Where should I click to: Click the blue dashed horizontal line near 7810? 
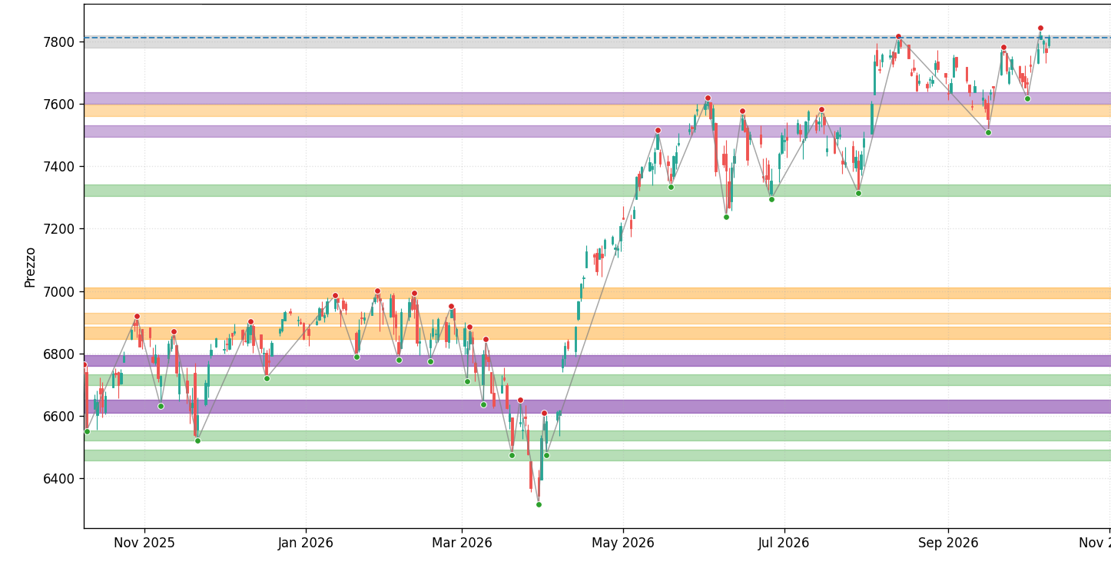pyautogui.click(x=597, y=37)
